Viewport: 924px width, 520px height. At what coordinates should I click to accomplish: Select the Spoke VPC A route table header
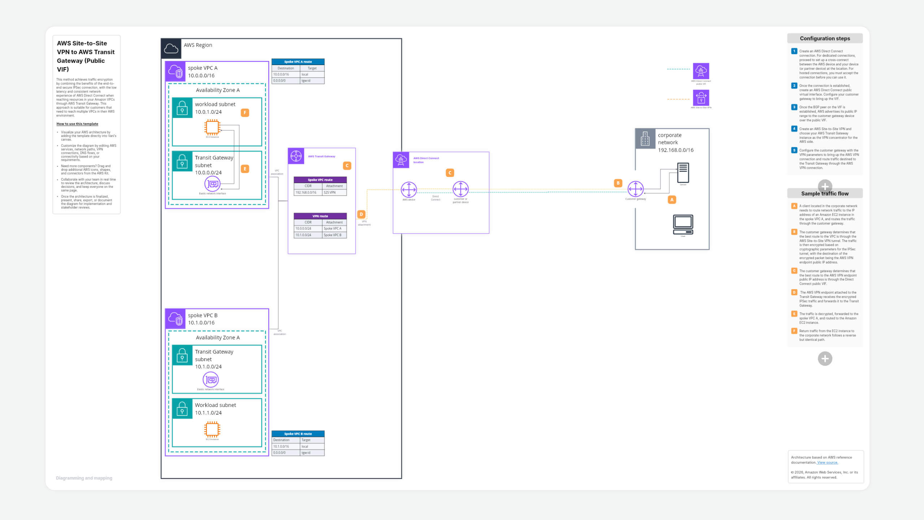click(298, 62)
